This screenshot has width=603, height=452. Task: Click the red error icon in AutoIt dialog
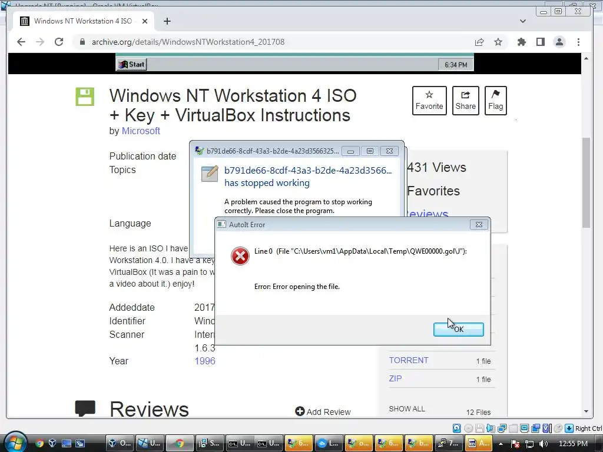(240, 256)
